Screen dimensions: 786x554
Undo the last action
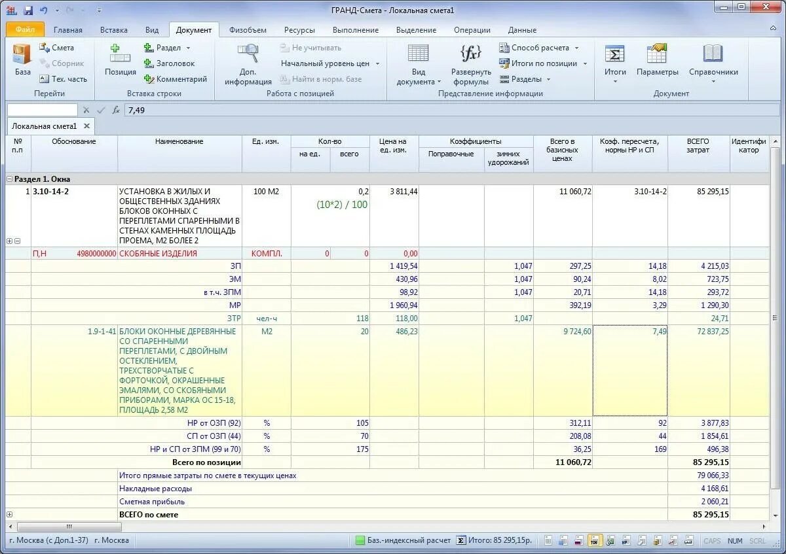point(43,10)
